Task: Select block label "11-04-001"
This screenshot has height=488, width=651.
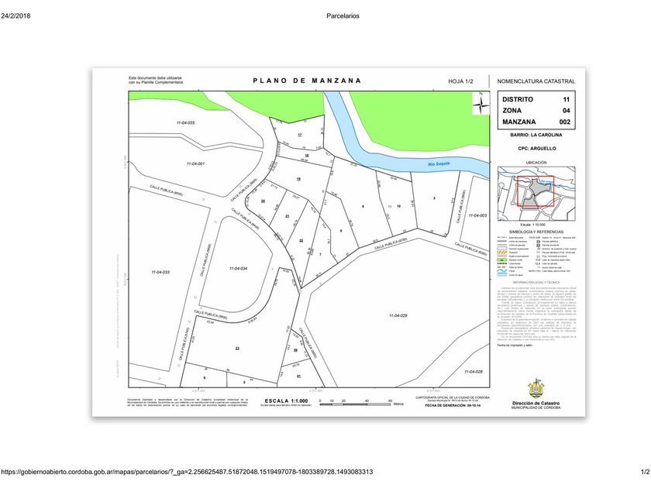Action: tap(195, 164)
